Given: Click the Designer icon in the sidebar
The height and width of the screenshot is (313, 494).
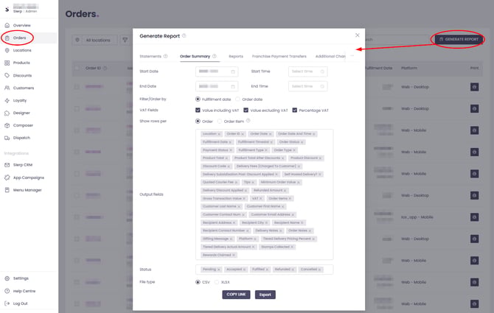Looking at the screenshot, I should [7, 113].
